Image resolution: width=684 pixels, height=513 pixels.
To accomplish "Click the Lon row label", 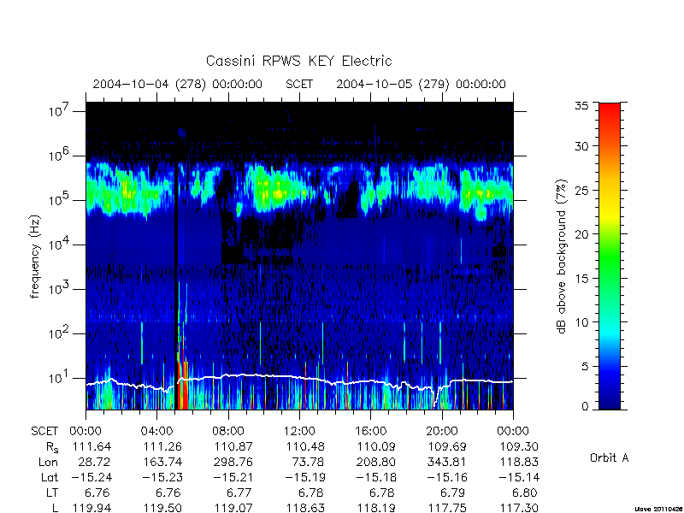I will point(49,462).
